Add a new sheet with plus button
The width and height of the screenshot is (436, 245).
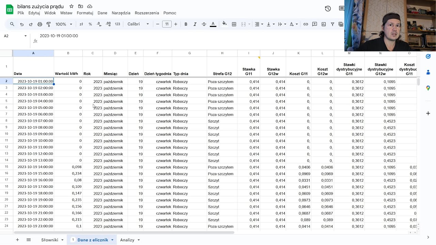pyautogui.click(x=17, y=240)
